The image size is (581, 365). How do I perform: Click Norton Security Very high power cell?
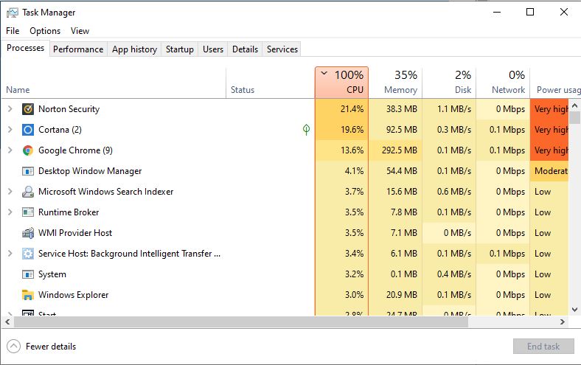(x=549, y=109)
